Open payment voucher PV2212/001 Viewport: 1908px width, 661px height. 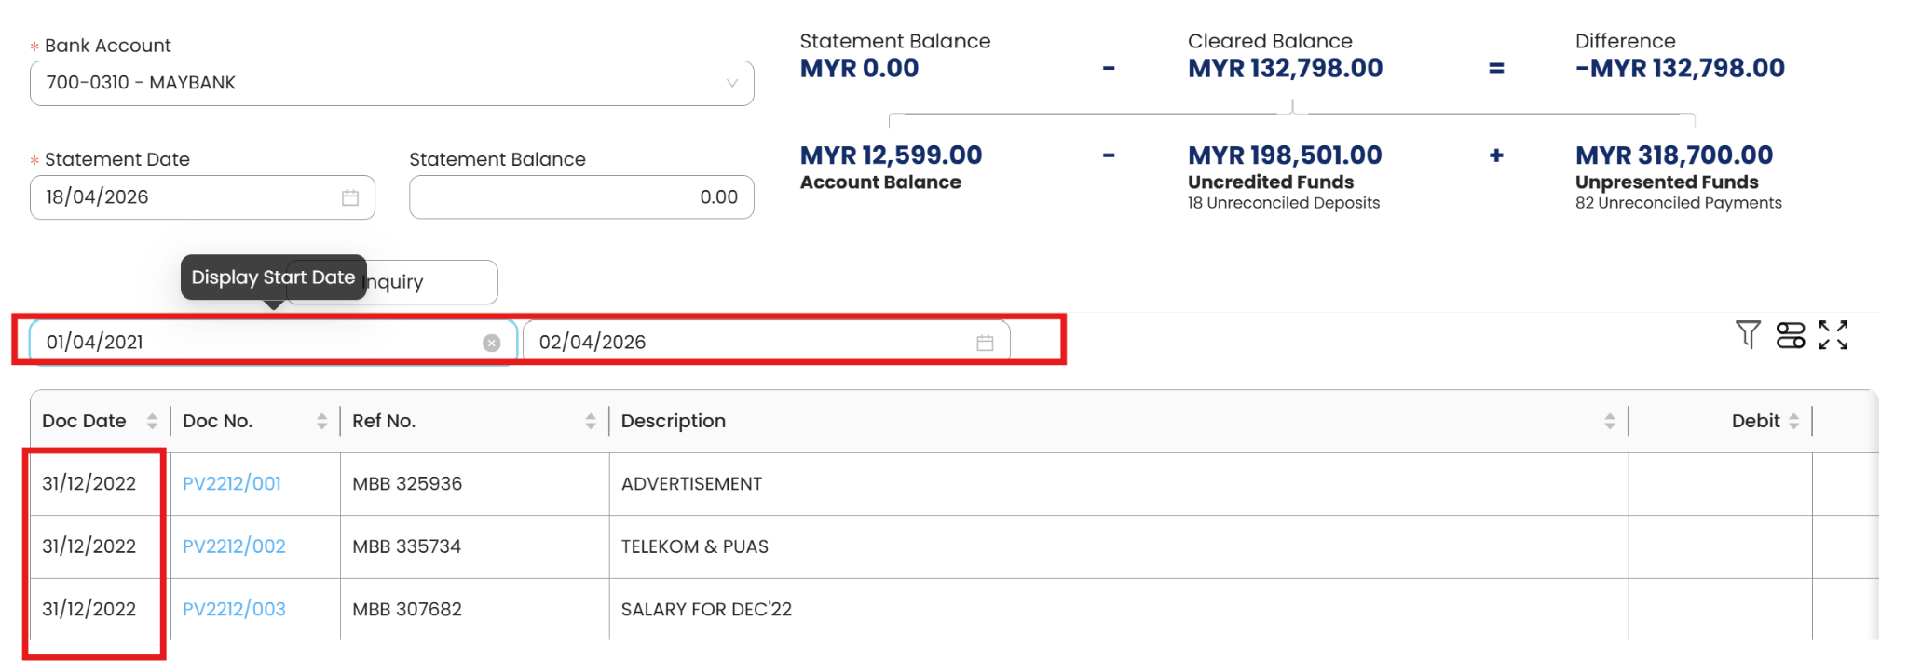tap(232, 484)
